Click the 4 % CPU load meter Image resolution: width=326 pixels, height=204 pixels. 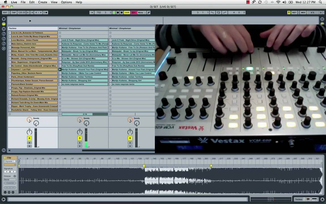313,12
